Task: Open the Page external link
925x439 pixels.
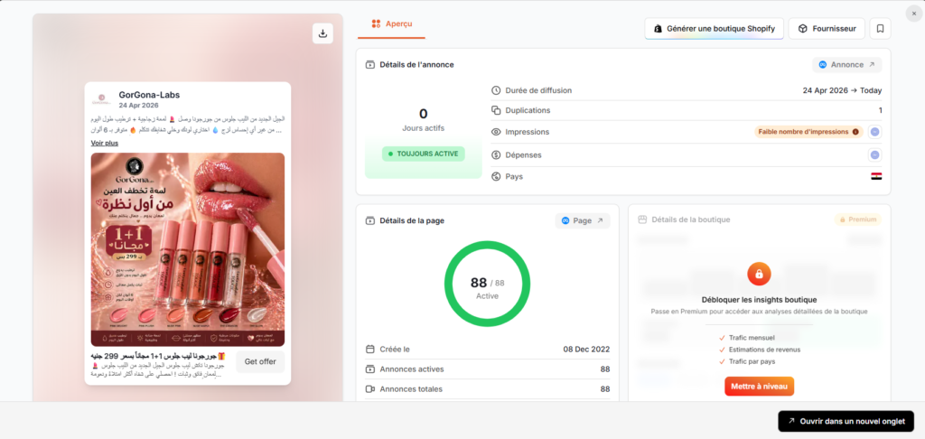Action: coord(583,220)
